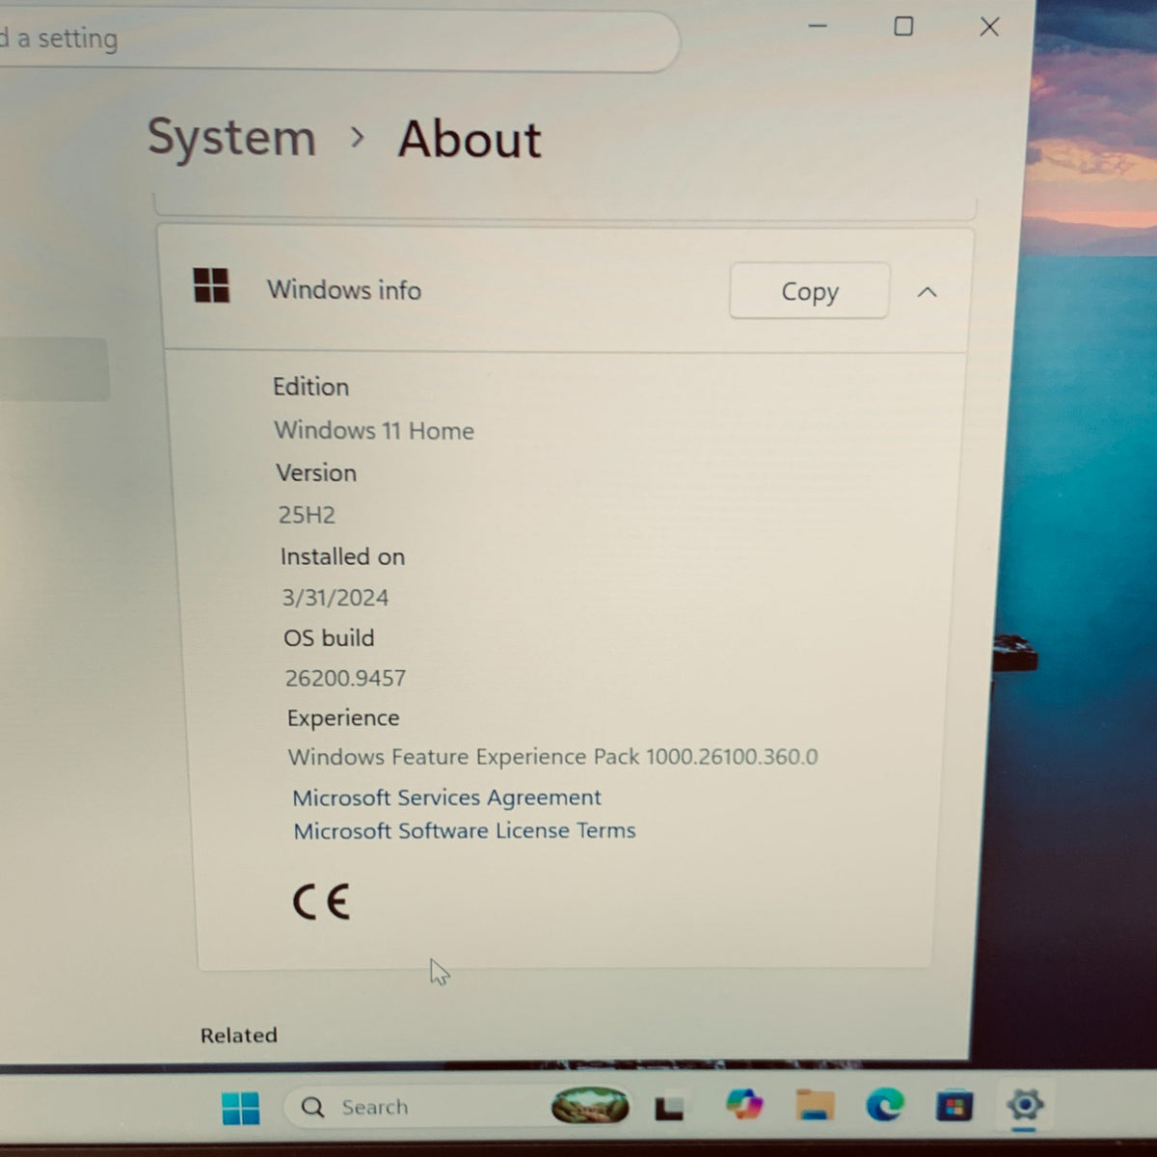Click the Find a setting search box
Viewport: 1157px width, 1157px height.
pyautogui.click(x=337, y=40)
